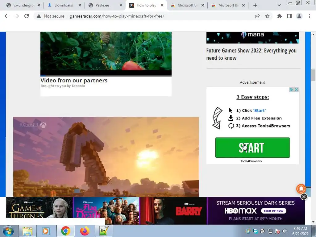The width and height of the screenshot is (316, 237).
Task: Go back to the previous page
Action: [7, 16]
